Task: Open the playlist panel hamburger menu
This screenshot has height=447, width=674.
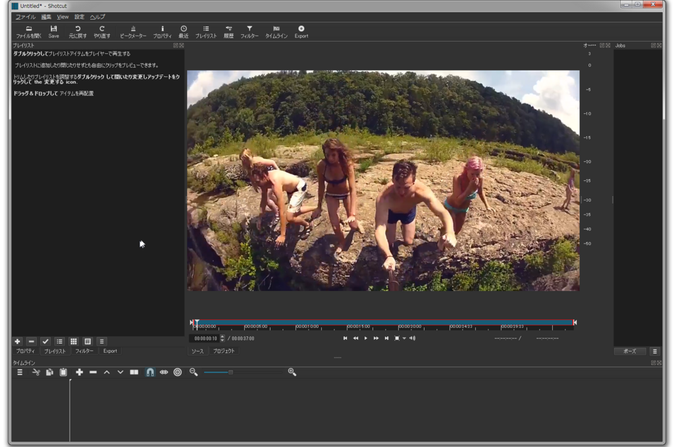Action: pos(101,341)
